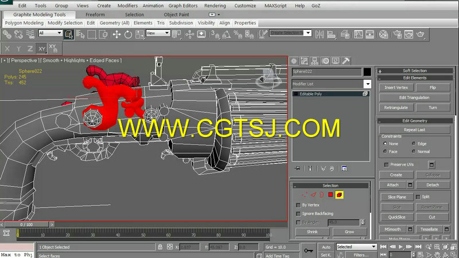Screen dimensions: 459x258
Task: Open the Layer Manager icon
Action: (x=345, y=34)
